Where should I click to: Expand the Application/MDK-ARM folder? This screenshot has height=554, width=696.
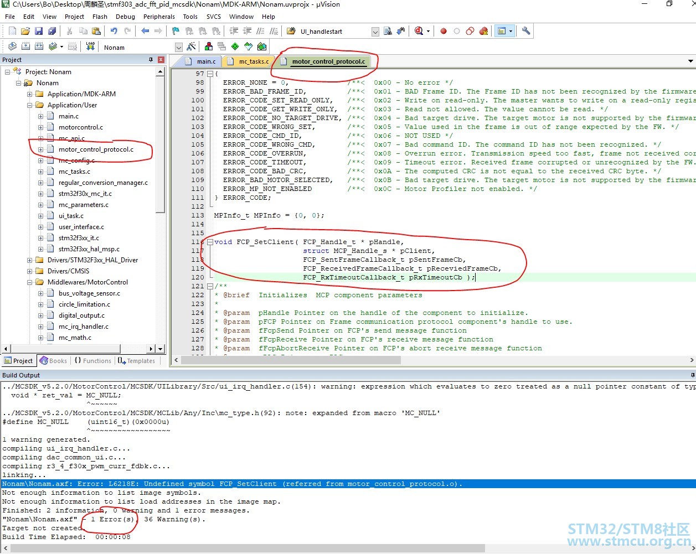[x=29, y=94]
